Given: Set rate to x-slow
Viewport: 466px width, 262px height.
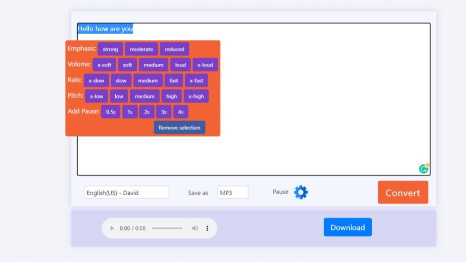Looking at the screenshot, I should tap(96, 80).
